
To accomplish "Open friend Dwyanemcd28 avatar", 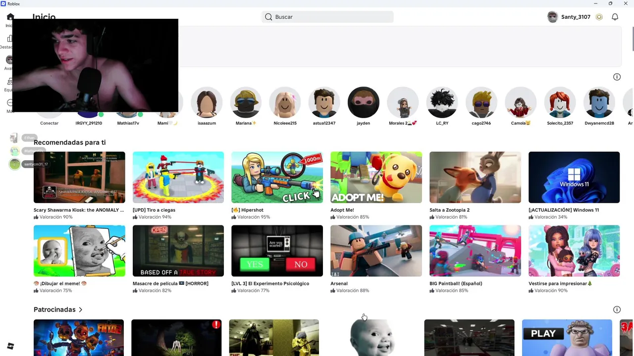I will click(599, 102).
